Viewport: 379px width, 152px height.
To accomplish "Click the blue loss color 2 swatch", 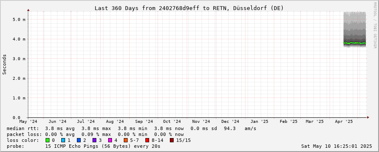I will point(79,140).
